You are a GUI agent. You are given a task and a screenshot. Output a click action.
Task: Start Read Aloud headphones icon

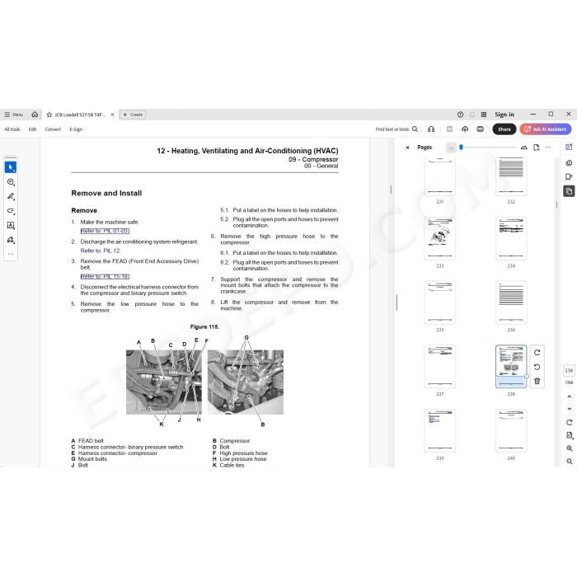[x=431, y=129]
